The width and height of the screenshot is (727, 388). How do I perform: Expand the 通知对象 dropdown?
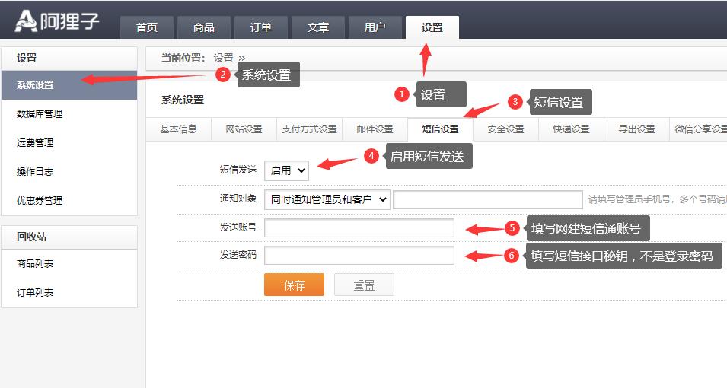pyautogui.click(x=327, y=199)
